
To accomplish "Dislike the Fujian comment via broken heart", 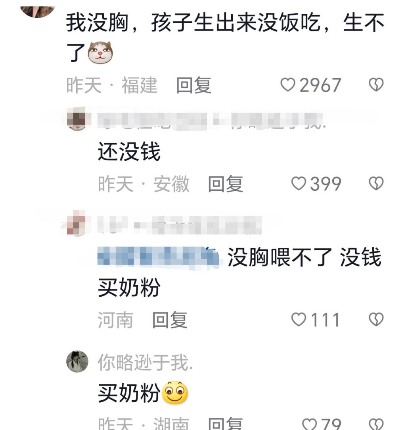I will (x=376, y=84).
